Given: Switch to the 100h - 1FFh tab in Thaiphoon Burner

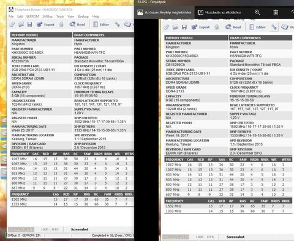Looking at the screenshot, I should pyautogui.click(x=50, y=229).
